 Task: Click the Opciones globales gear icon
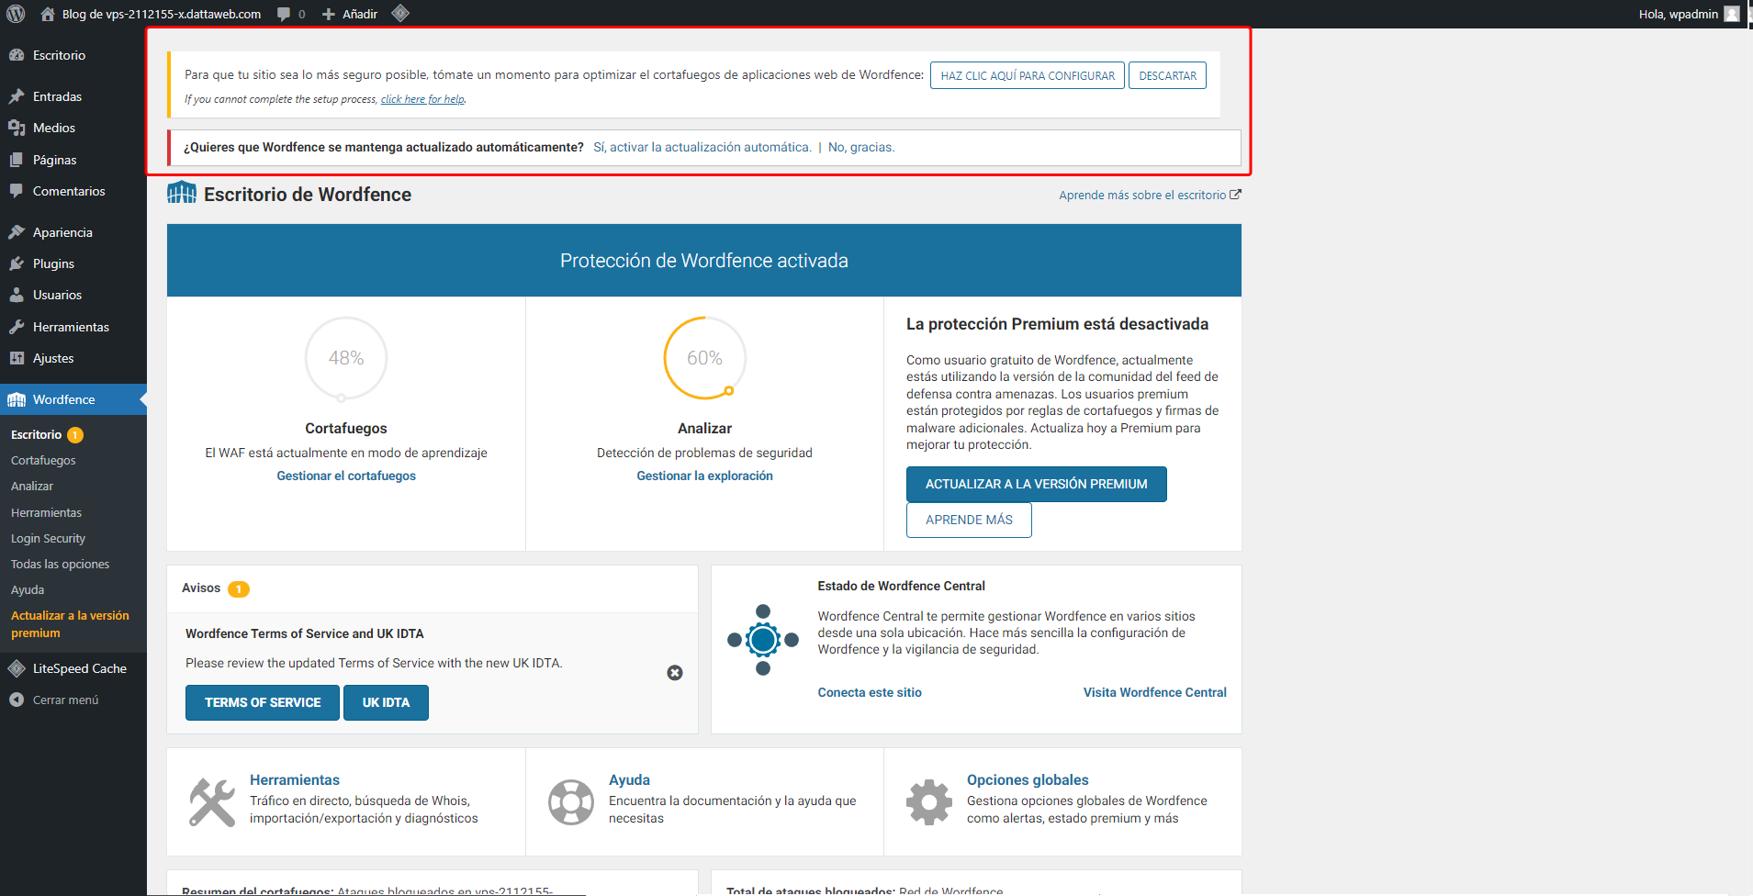pos(929,801)
